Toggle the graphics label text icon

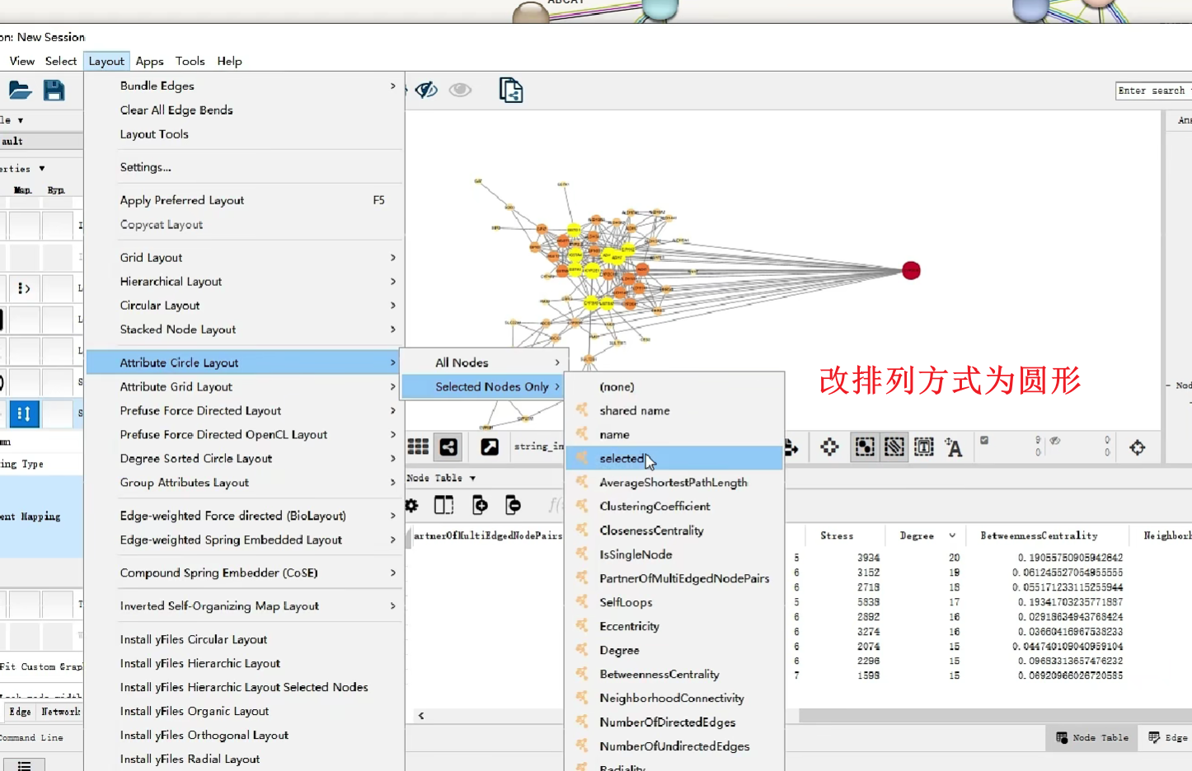click(x=954, y=447)
